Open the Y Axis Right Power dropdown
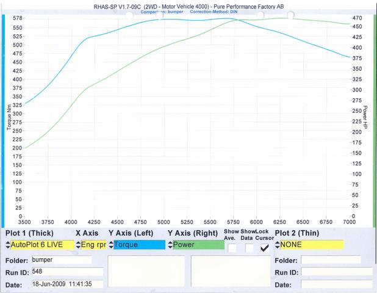This screenshot has height=293, width=377. click(192, 245)
